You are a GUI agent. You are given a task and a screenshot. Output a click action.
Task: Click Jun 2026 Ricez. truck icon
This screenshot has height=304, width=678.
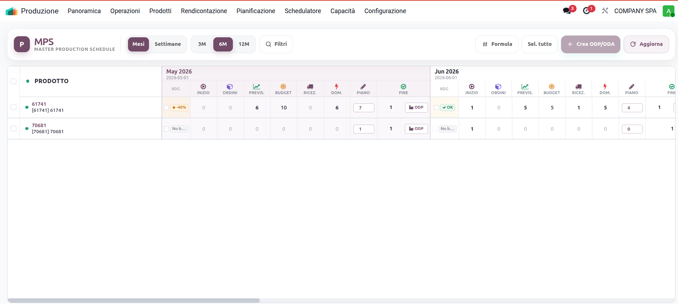(x=578, y=87)
